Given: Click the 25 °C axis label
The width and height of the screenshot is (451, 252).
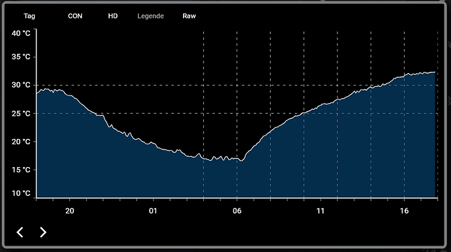Looking at the screenshot, I should [21, 114].
